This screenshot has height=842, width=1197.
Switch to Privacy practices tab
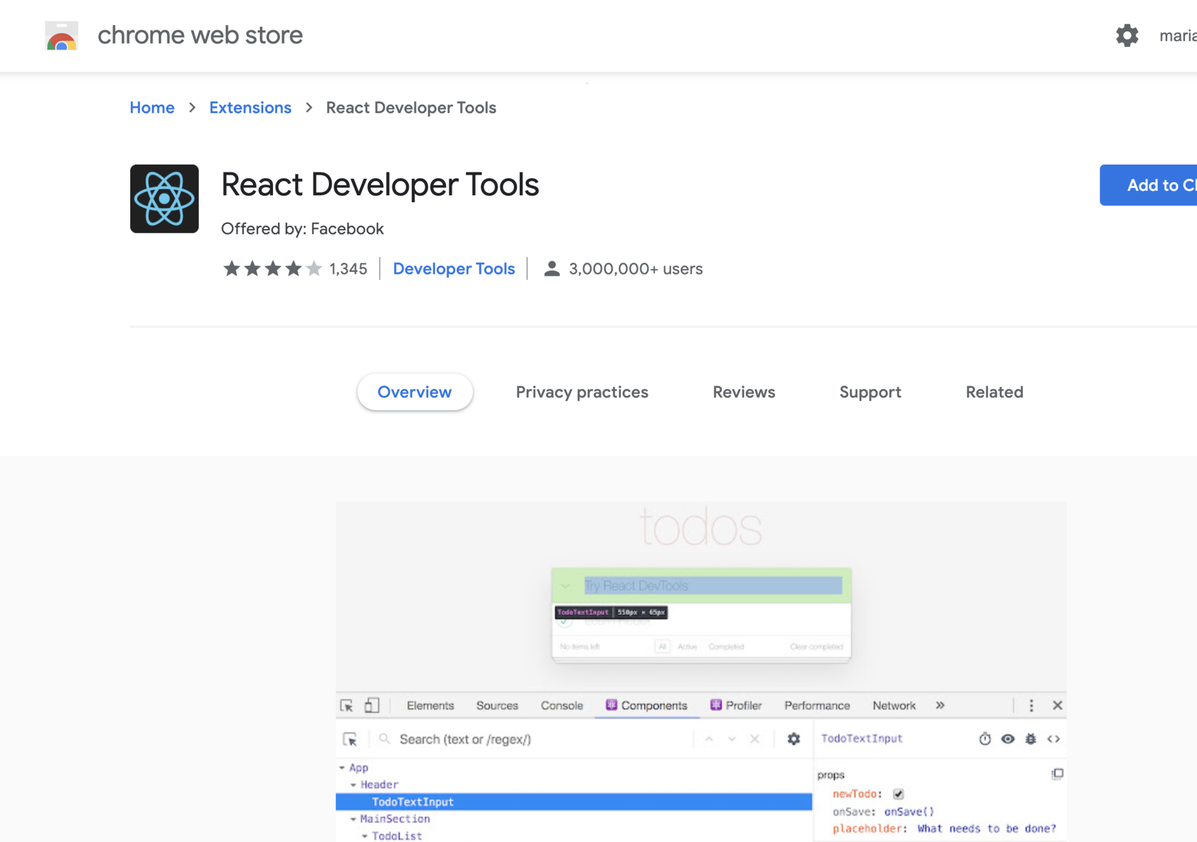tap(581, 392)
